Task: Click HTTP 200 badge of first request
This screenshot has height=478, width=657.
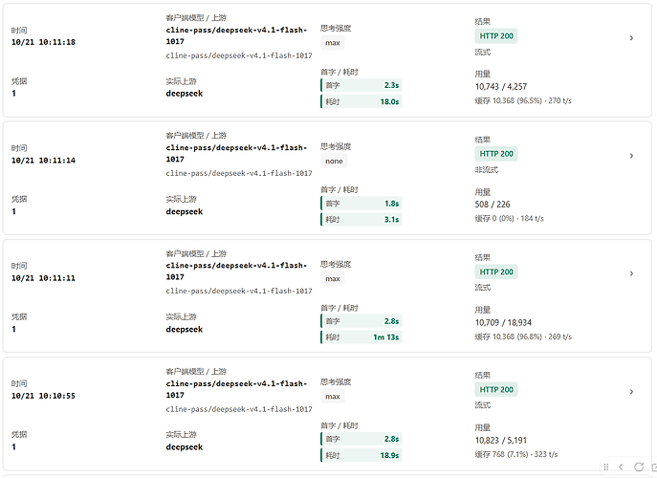Action: (x=496, y=36)
